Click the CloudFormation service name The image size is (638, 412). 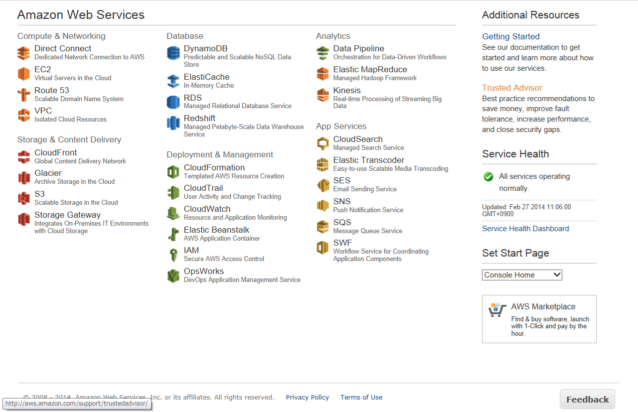(214, 168)
